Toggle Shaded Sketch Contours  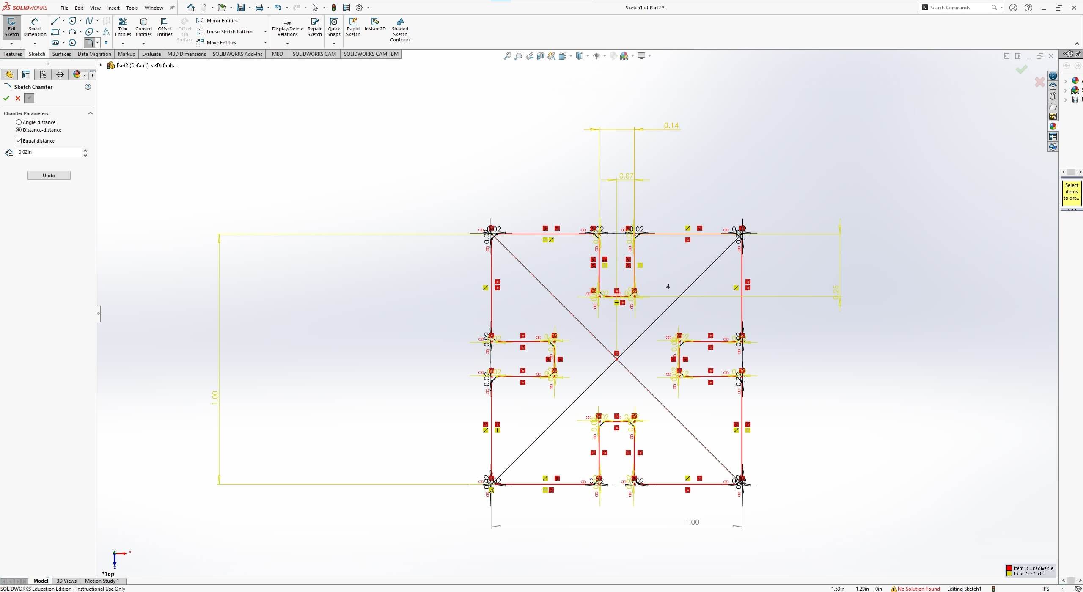400,30
